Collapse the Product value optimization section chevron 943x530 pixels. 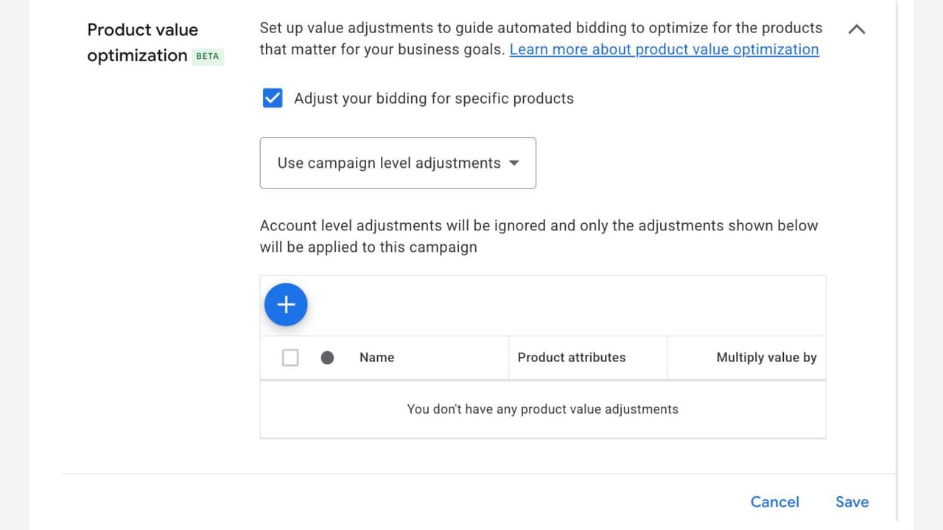856,29
